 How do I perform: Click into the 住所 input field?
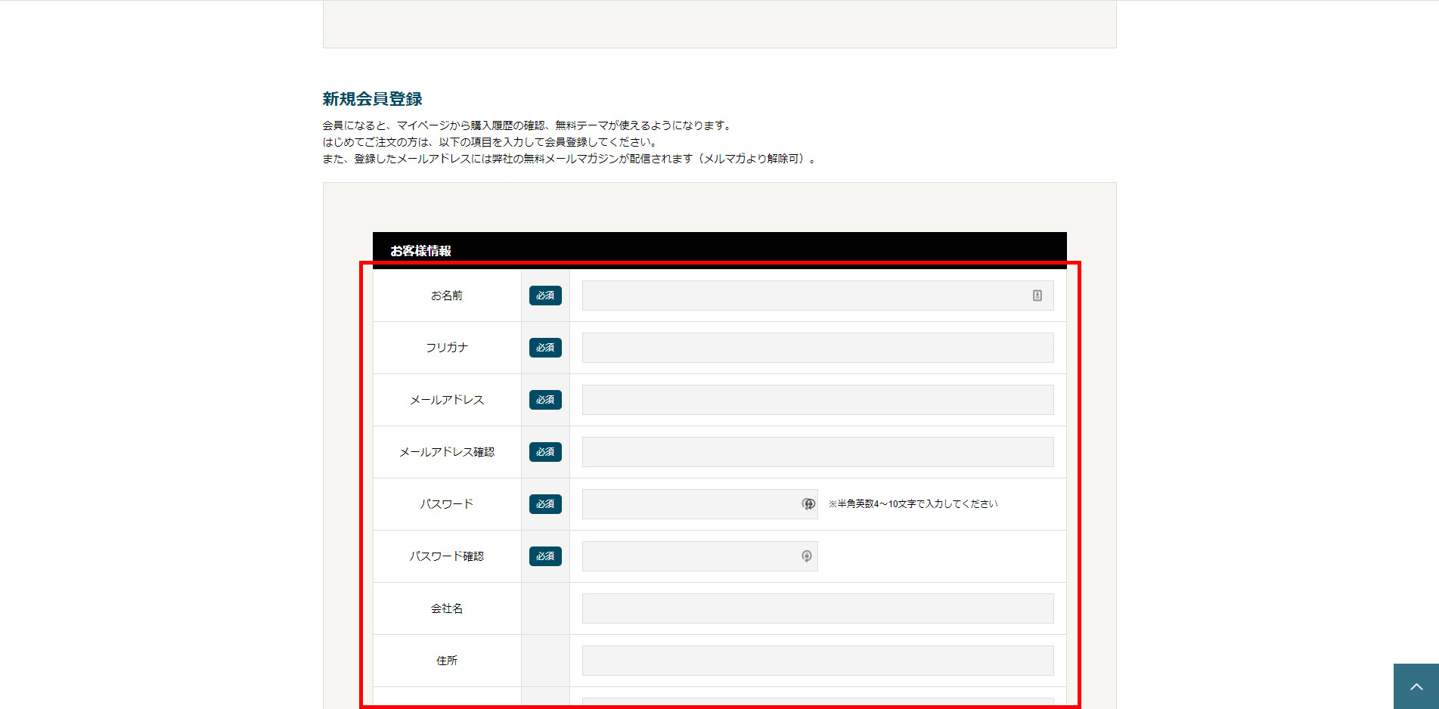coord(817,661)
